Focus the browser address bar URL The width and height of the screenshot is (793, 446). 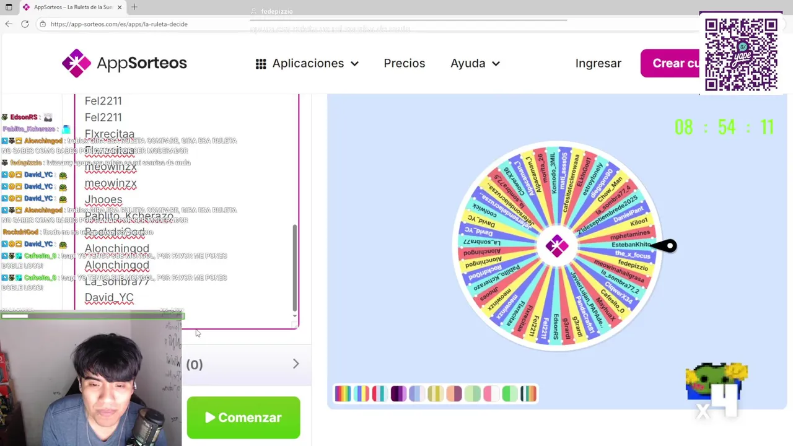tap(119, 24)
